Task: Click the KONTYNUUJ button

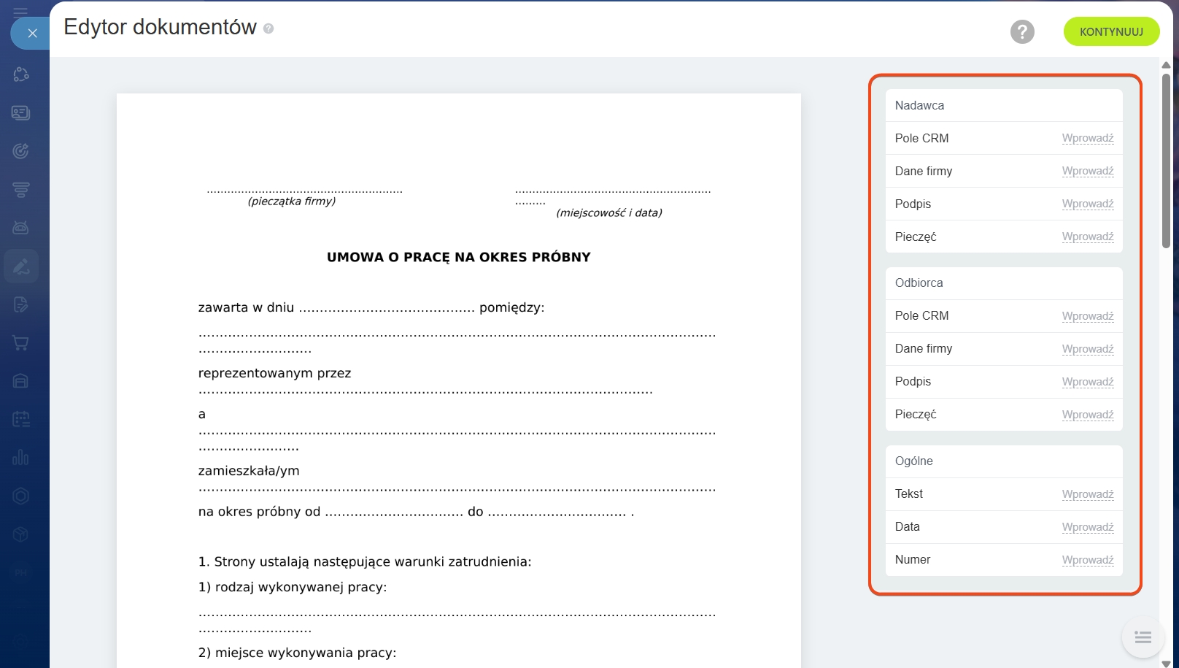Action: tap(1111, 32)
